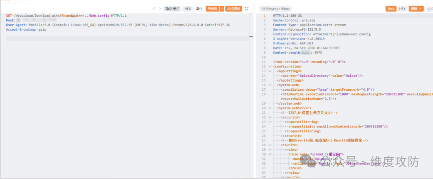Toggle HEX view in request panel

[188, 9]
